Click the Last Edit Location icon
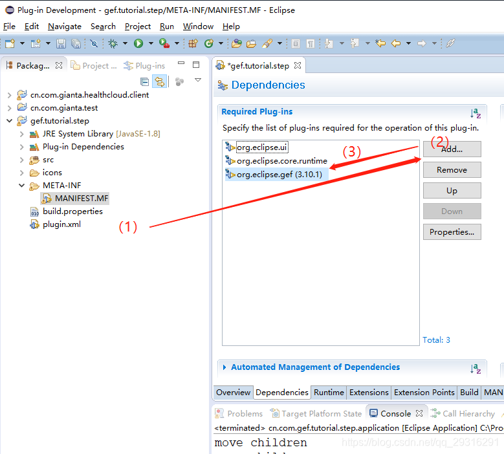Screen dimensions: 504x454 [380, 43]
